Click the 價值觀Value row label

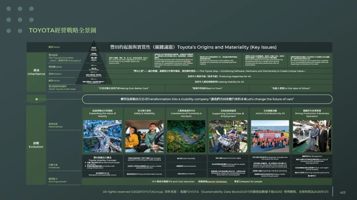pyautogui.click(x=55, y=67)
